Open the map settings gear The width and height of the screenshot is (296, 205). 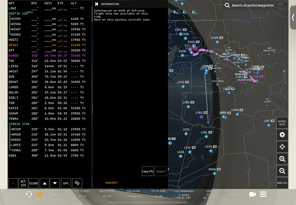pyautogui.click(x=282, y=135)
